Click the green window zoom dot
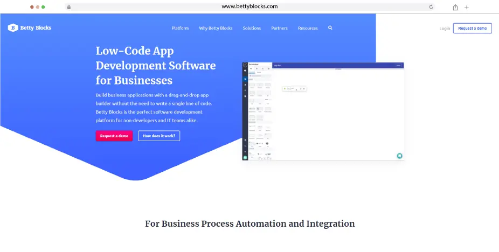The image size is (499, 252). coord(43,7)
